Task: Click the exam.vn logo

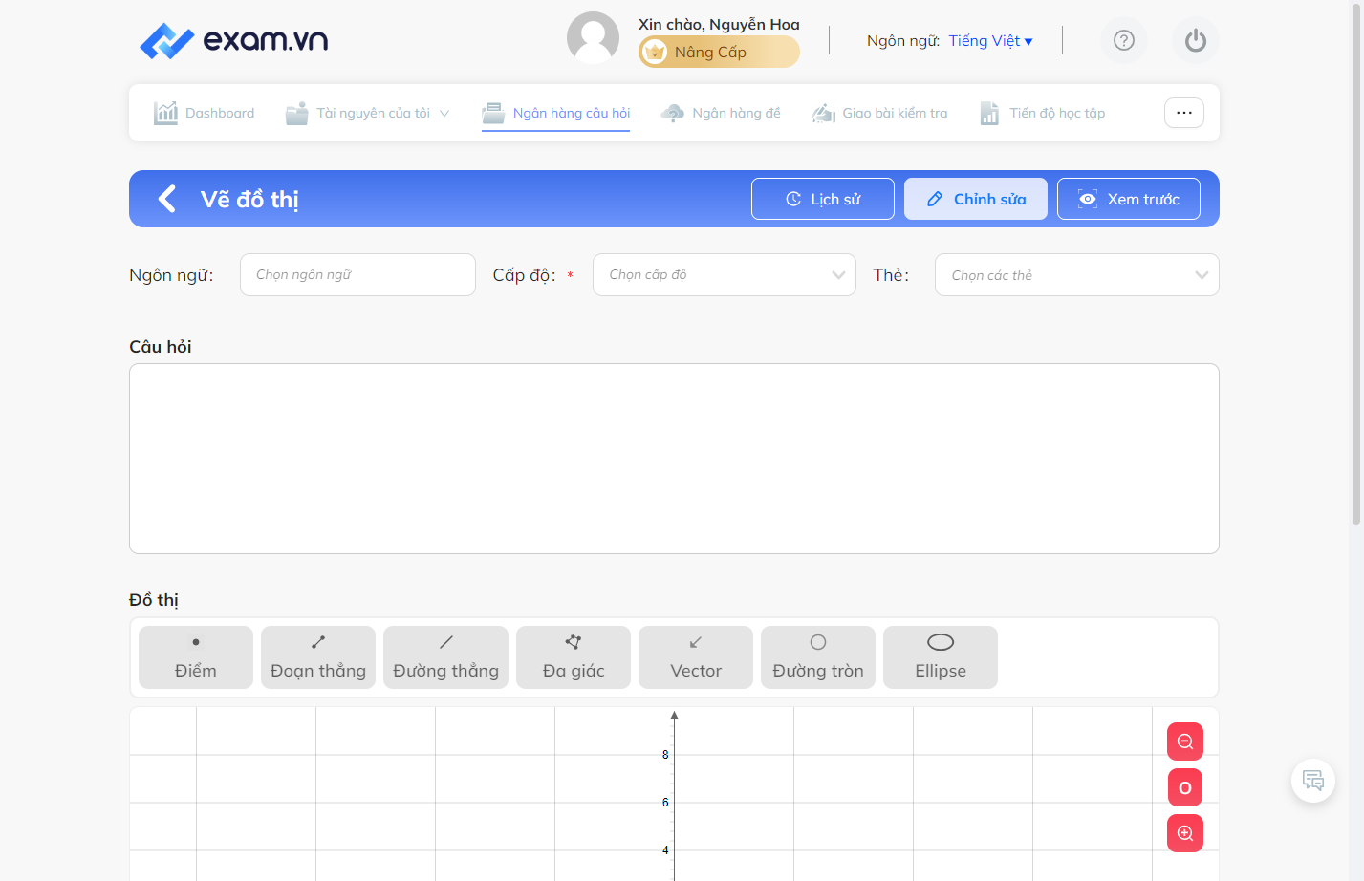Action: (x=233, y=40)
